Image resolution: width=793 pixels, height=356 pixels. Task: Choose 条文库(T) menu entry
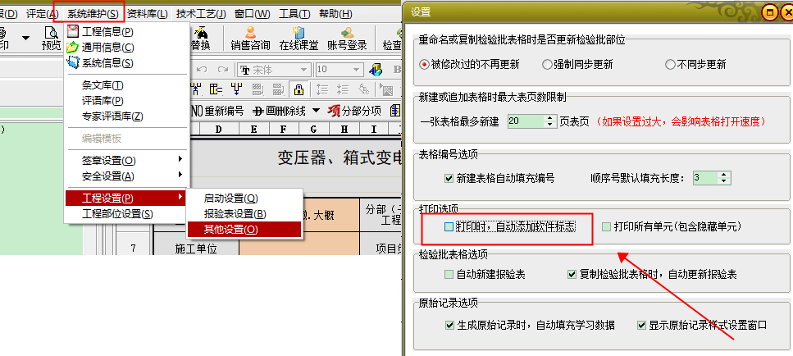point(127,85)
